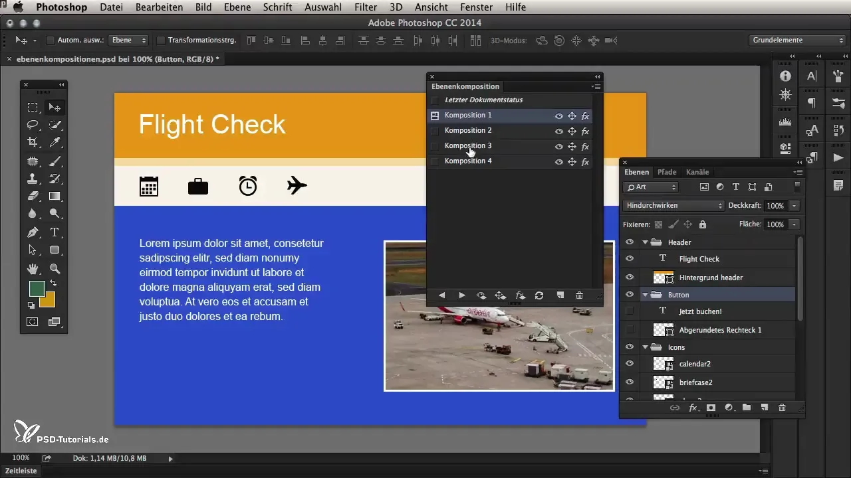The height and width of the screenshot is (478, 851).
Task: Select Komposition 4 row
Action: tap(510, 161)
